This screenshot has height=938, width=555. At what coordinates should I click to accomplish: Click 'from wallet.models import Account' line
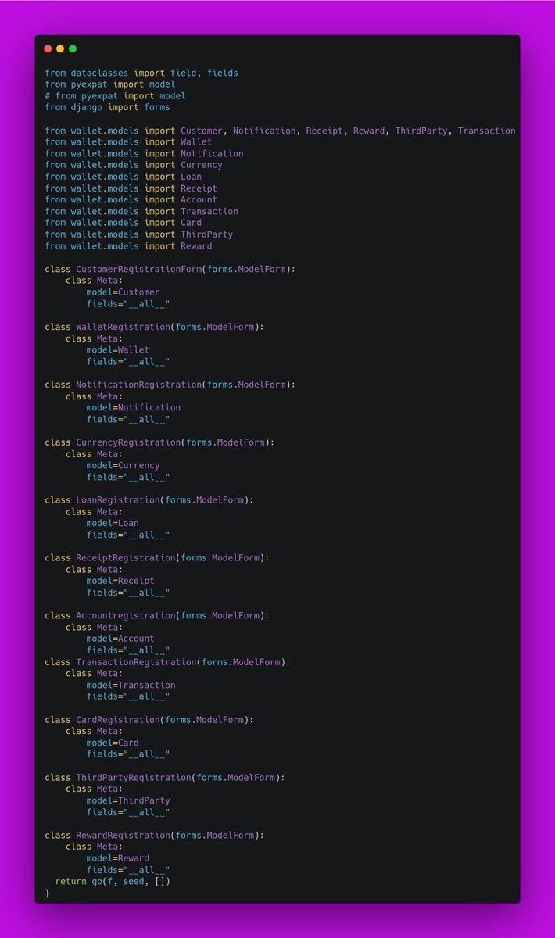click(131, 200)
